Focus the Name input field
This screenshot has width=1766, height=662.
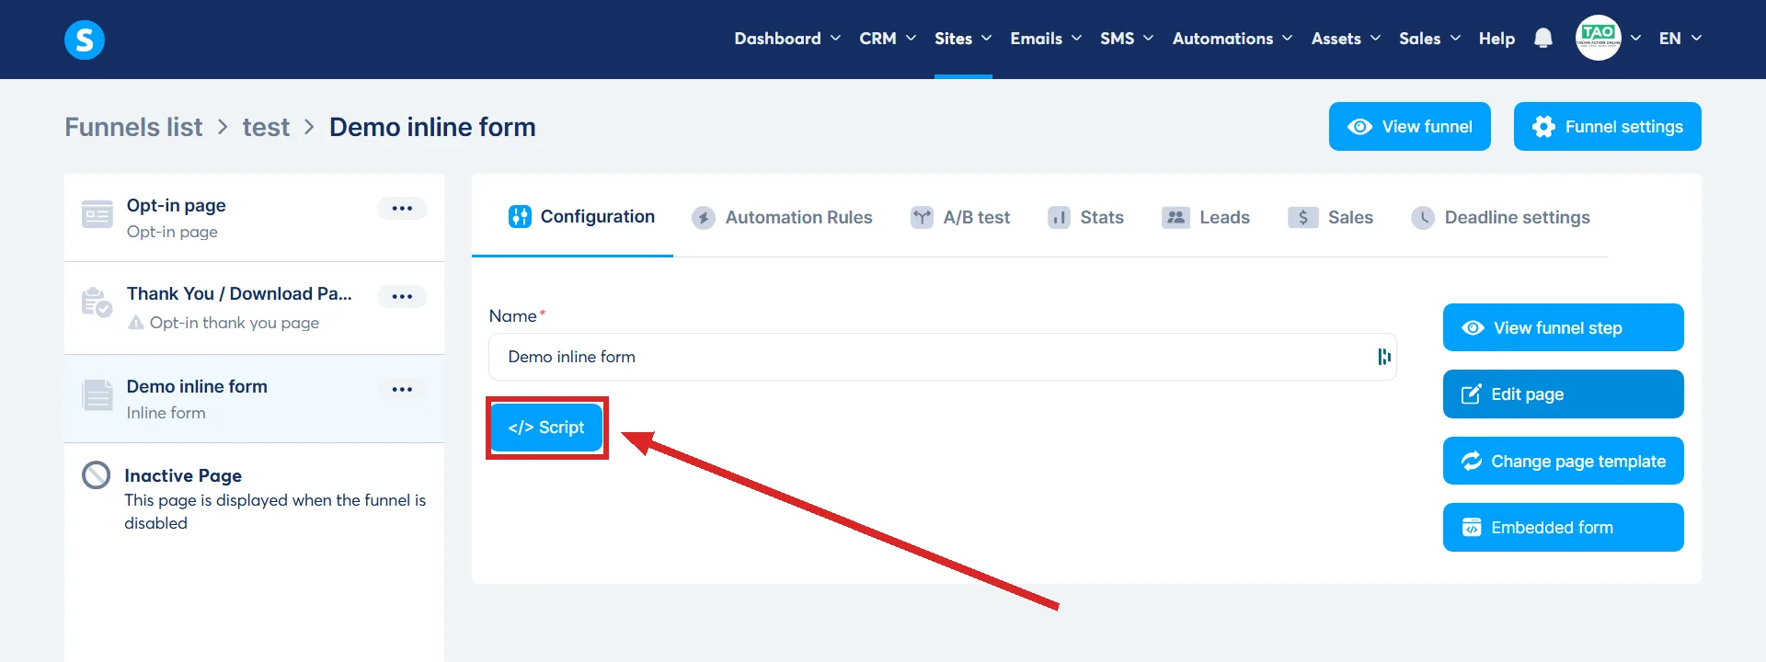pos(942,357)
